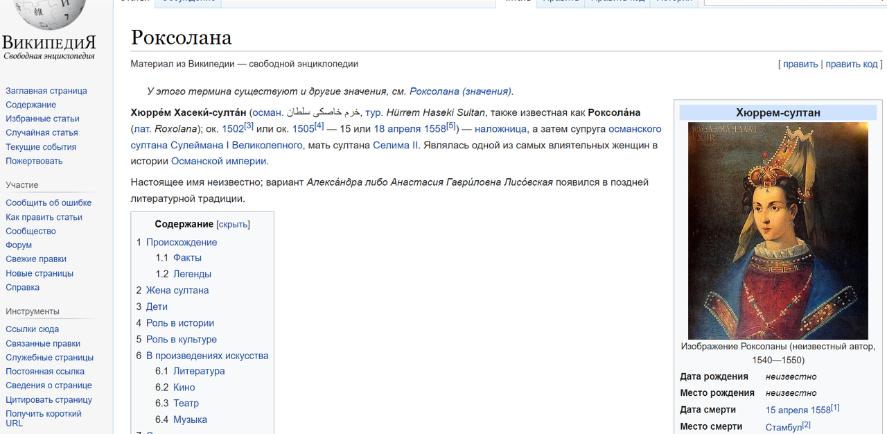
Task: Click Сообщить об ошибке link
Action: [49, 202]
